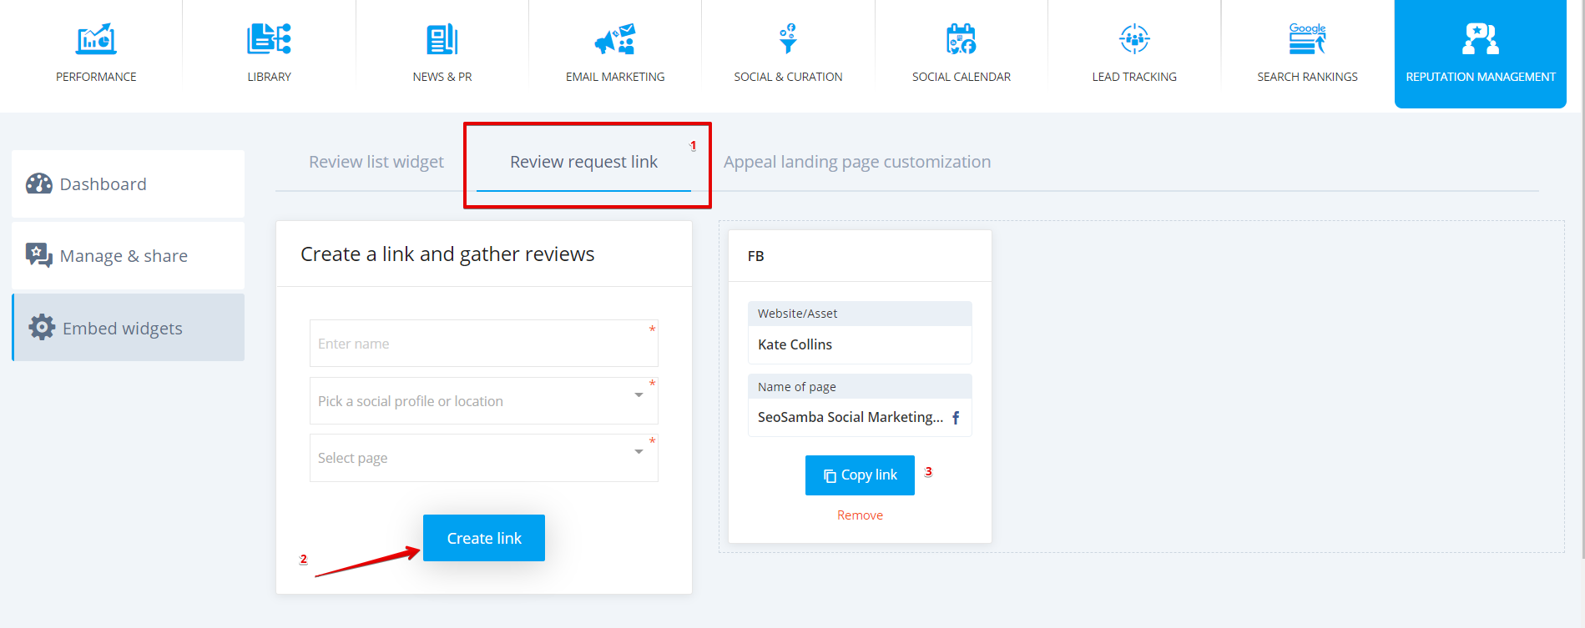Click the 'Create a link and gather reviews' heading
Screen dimensions: 1585x628
click(x=447, y=254)
